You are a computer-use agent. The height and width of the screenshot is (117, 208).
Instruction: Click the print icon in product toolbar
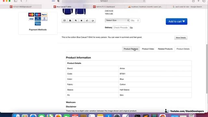70,20
